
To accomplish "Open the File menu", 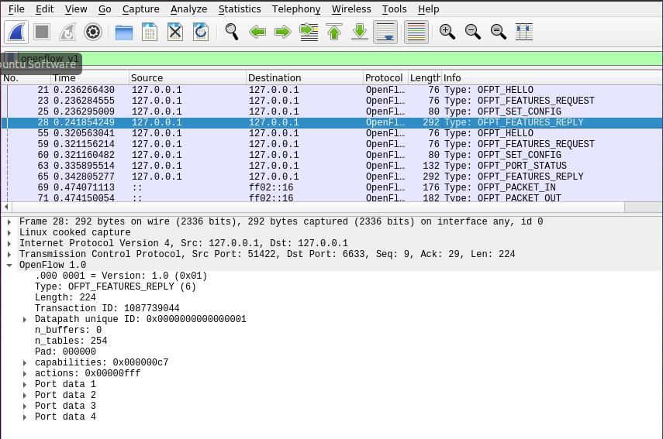I will pyautogui.click(x=16, y=9).
